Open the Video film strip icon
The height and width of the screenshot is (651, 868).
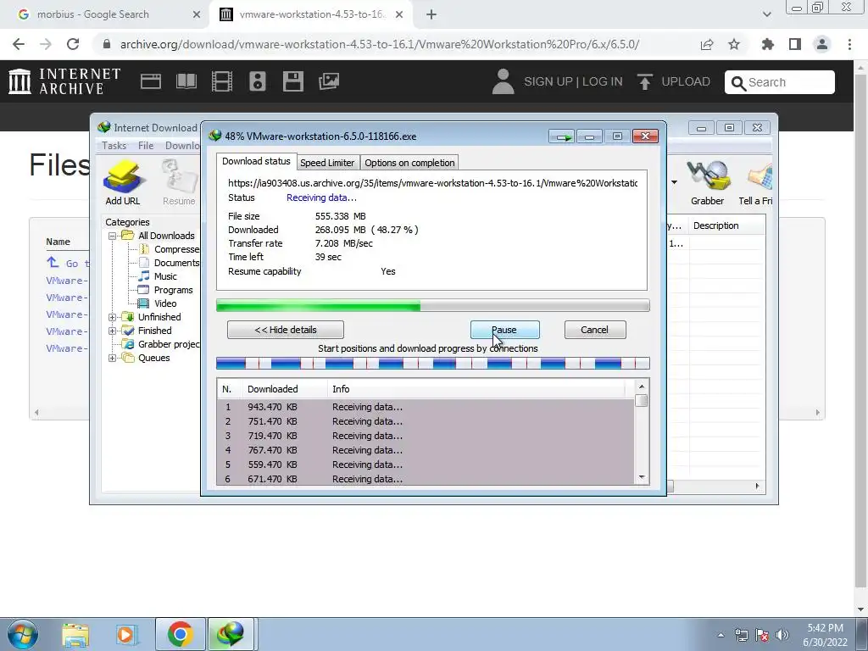pos(221,81)
